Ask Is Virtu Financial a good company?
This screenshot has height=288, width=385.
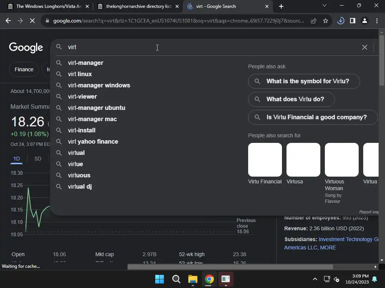click(x=313, y=117)
